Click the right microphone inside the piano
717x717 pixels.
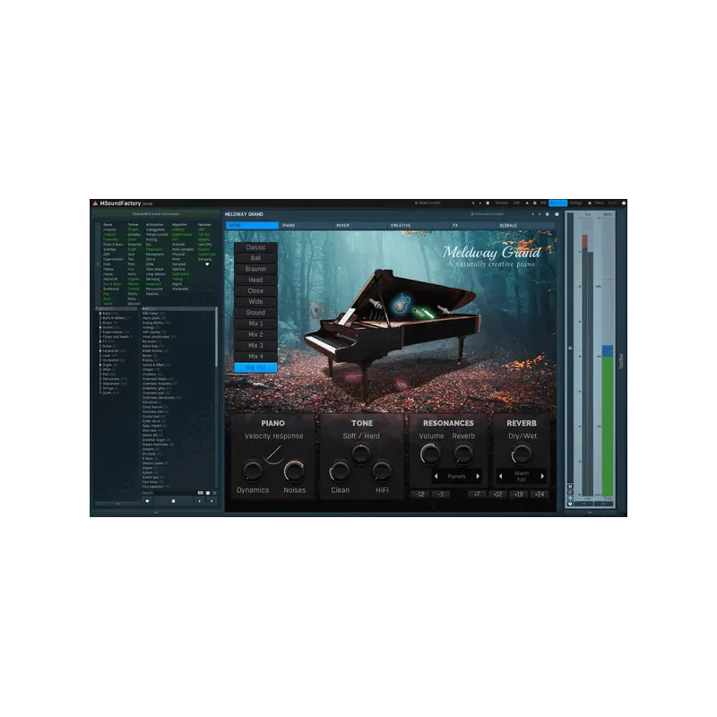443,309
